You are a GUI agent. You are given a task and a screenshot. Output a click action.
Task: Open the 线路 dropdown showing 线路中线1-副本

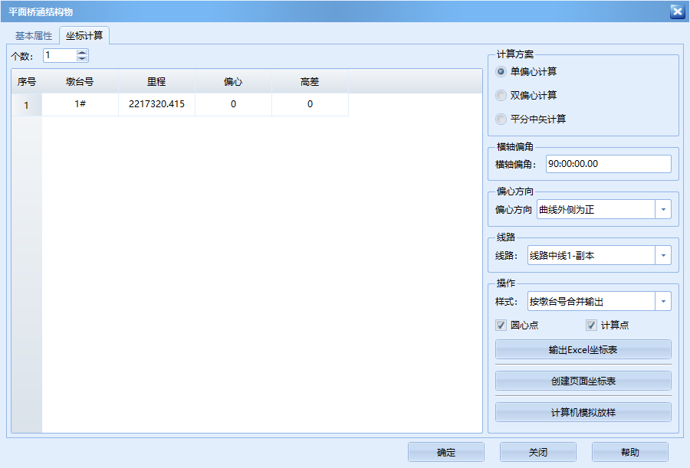pyautogui.click(x=664, y=254)
